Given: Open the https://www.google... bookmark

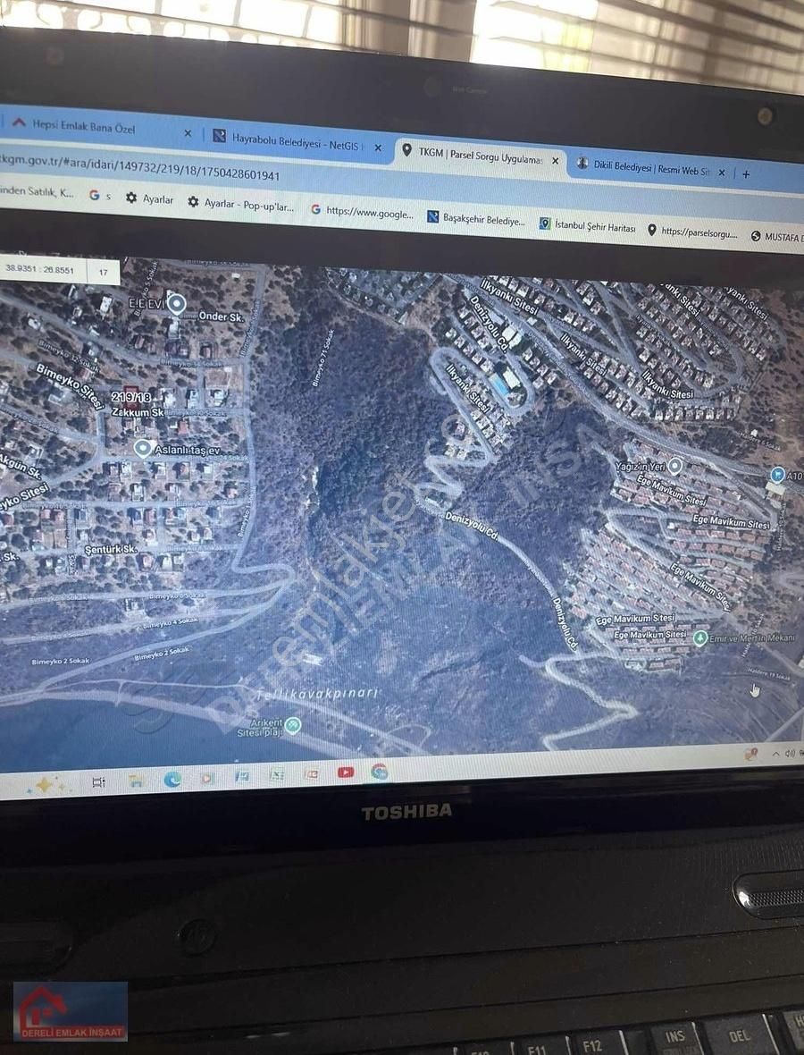Looking at the screenshot, I should (362, 212).
